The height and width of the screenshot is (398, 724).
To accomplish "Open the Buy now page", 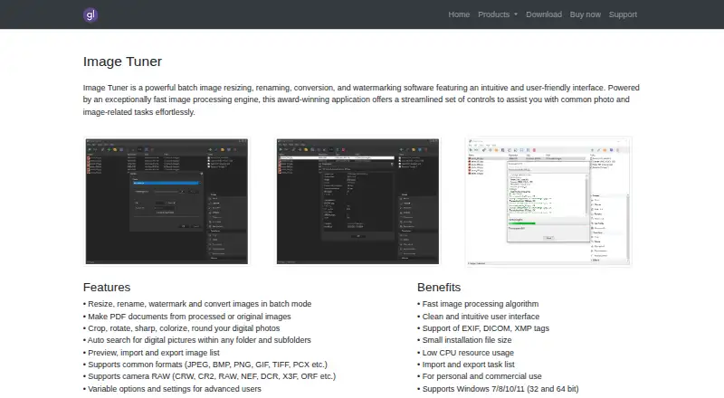I will pyautogui.click(x=585, y=14).
